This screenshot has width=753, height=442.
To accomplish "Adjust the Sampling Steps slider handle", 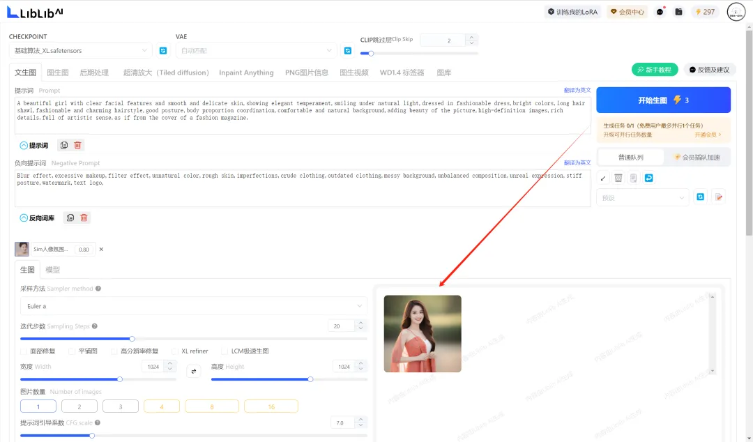I will point(132,339).
